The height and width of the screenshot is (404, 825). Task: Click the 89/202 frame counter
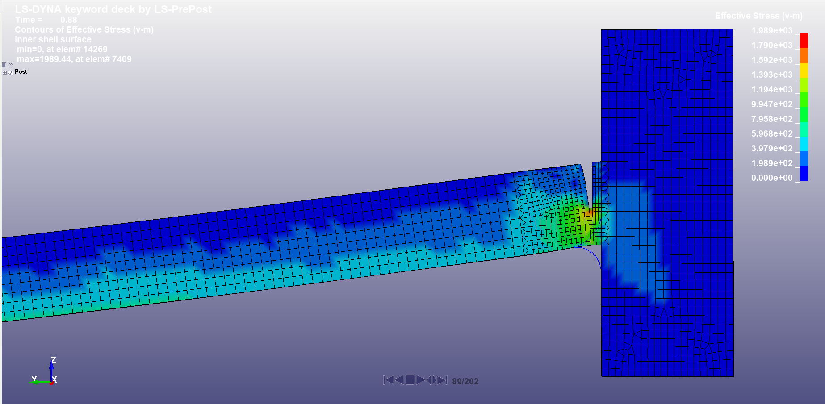click(x=465, y=381)
